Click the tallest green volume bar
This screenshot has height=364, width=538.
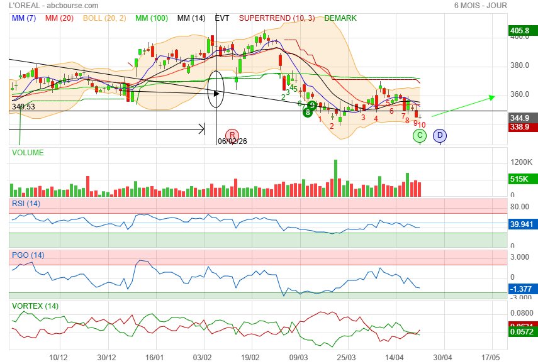[335, 178]
